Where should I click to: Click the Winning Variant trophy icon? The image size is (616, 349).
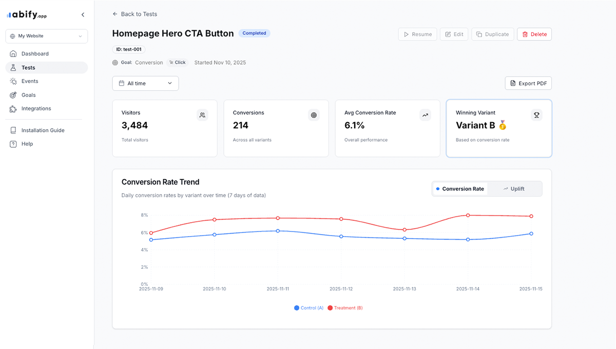(x=536, y=115)
